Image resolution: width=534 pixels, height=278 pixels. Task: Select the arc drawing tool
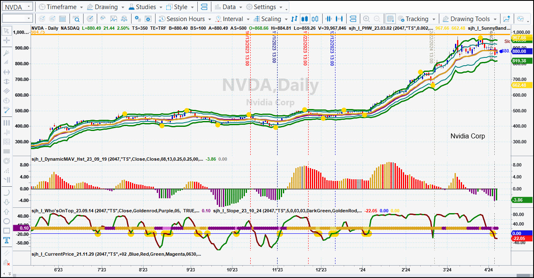coord(7,192)
